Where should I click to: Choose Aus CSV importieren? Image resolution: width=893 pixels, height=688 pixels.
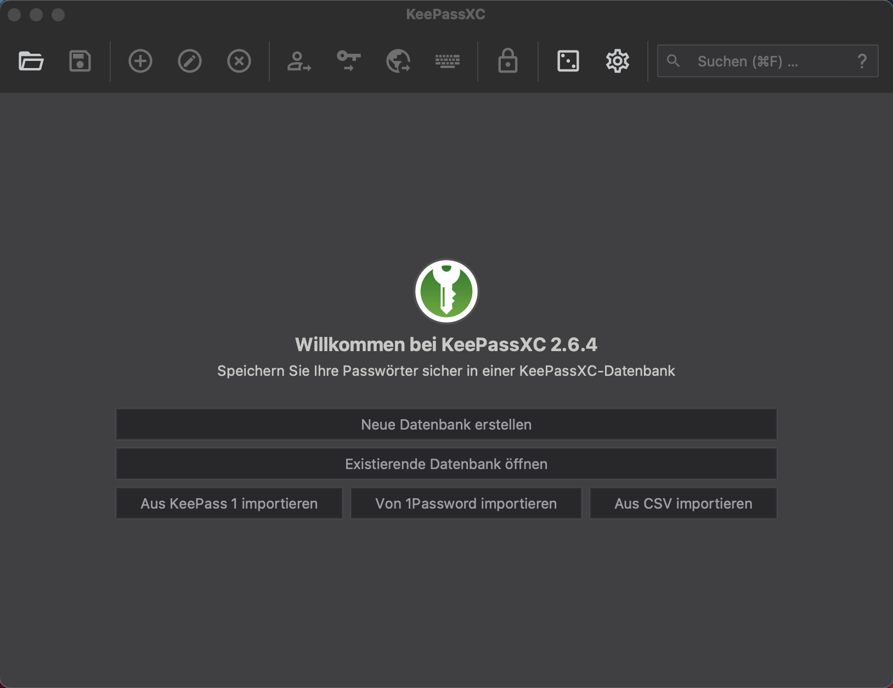(683, 503)
